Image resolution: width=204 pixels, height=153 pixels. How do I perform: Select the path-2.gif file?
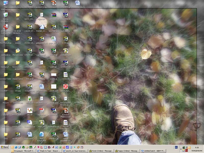tap(54, 52)
